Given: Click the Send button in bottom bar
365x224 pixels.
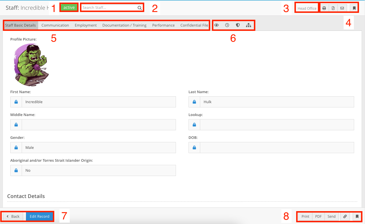Looking at the screenshot, I should [x=332, y=216].
